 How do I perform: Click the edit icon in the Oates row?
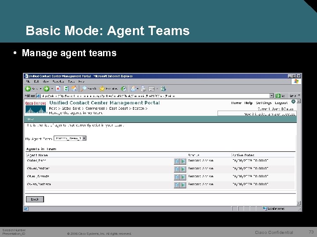177,161
